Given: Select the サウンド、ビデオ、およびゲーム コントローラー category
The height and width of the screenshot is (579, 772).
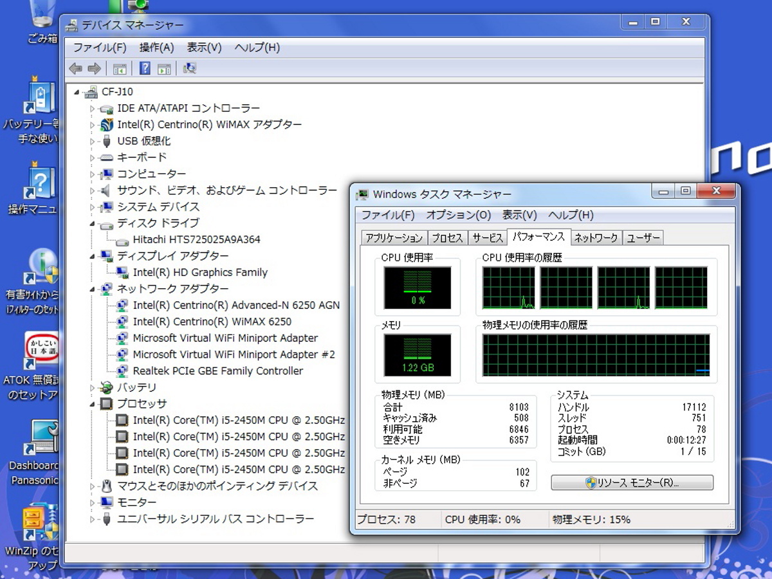Looking at the screenshot, I should pos(227,190).
